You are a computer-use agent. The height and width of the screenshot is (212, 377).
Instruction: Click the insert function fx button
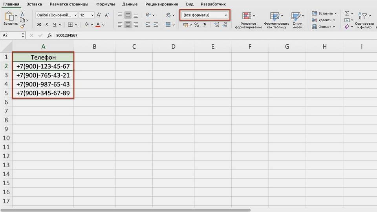[x=49, y=35]
